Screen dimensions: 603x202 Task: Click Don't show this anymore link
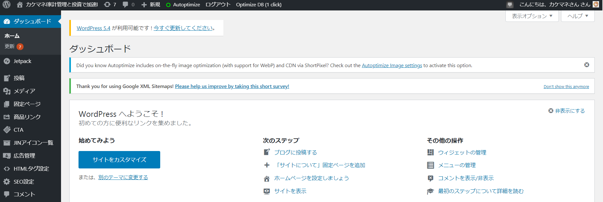pos(566,87)
